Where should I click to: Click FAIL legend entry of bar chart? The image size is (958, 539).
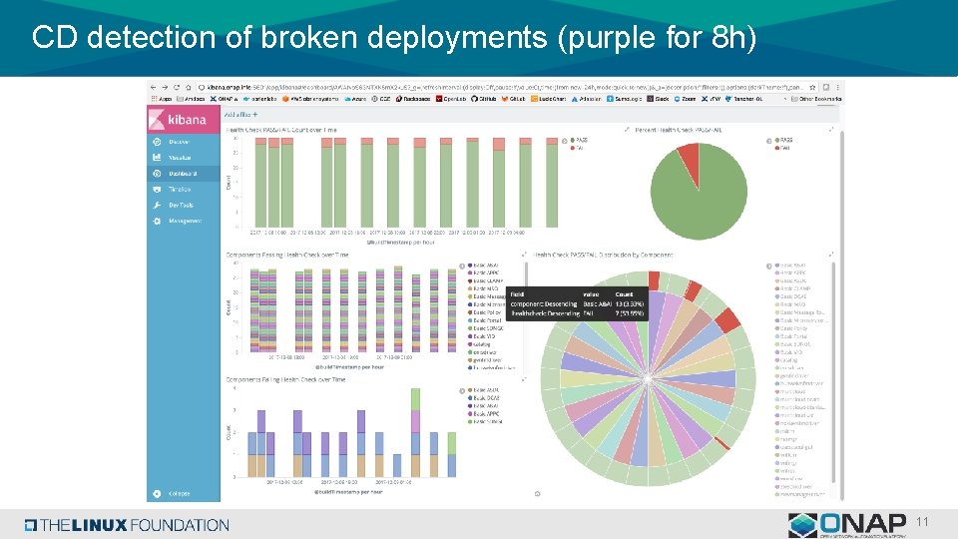[578, 148]
